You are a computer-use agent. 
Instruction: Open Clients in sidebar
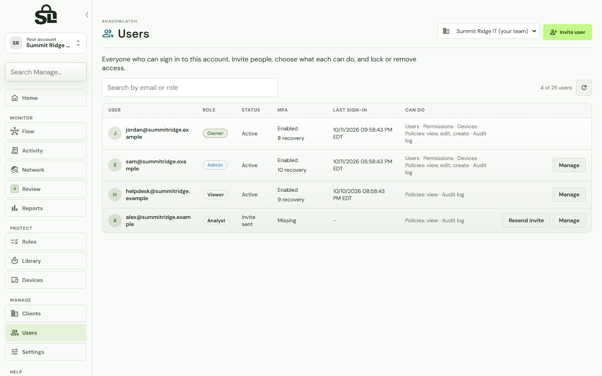(46, 313)
